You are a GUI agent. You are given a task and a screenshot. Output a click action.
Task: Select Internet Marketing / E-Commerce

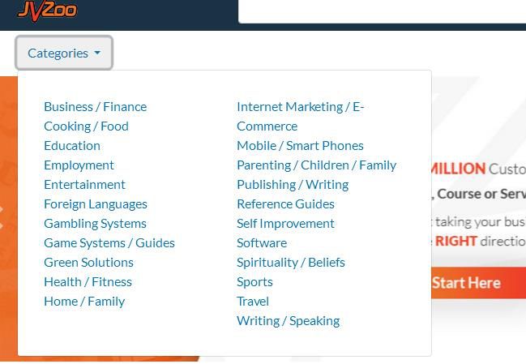300,107
